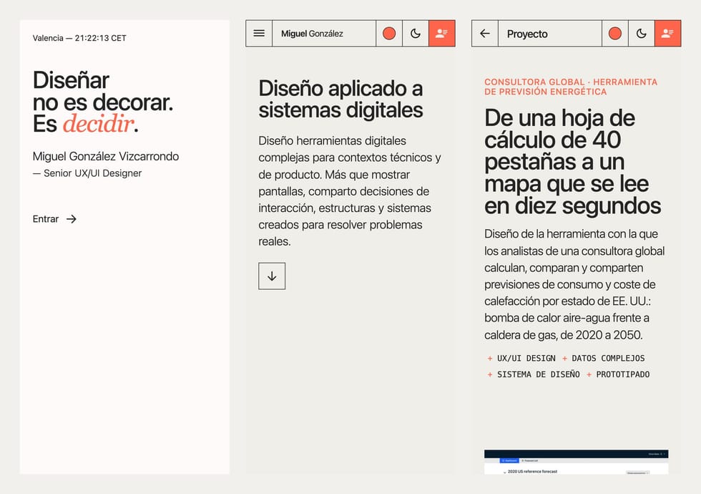The width and height of the screenshot is (701, 494).
Task: Click the CONSULTORA GLOBAL category label
Action: click(571, 87)
